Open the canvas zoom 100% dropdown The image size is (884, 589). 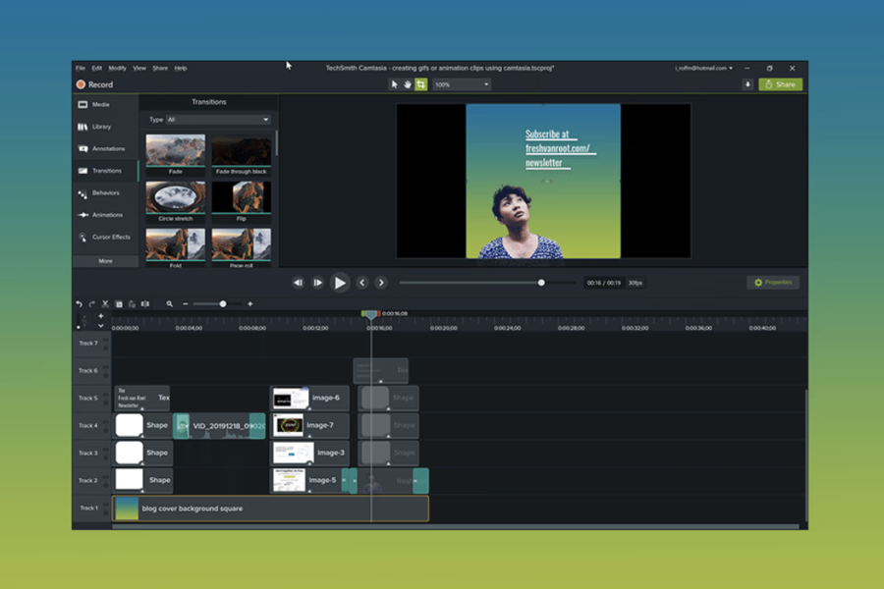click(462, 84)
